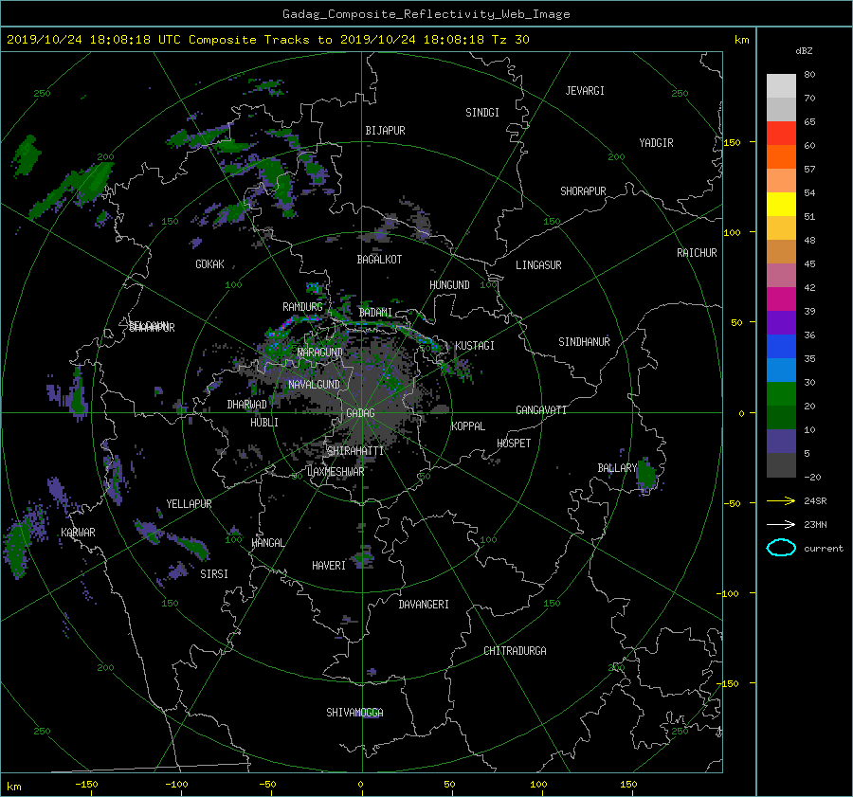Click the CHITRADURGA city label

(x=516, y=651)
